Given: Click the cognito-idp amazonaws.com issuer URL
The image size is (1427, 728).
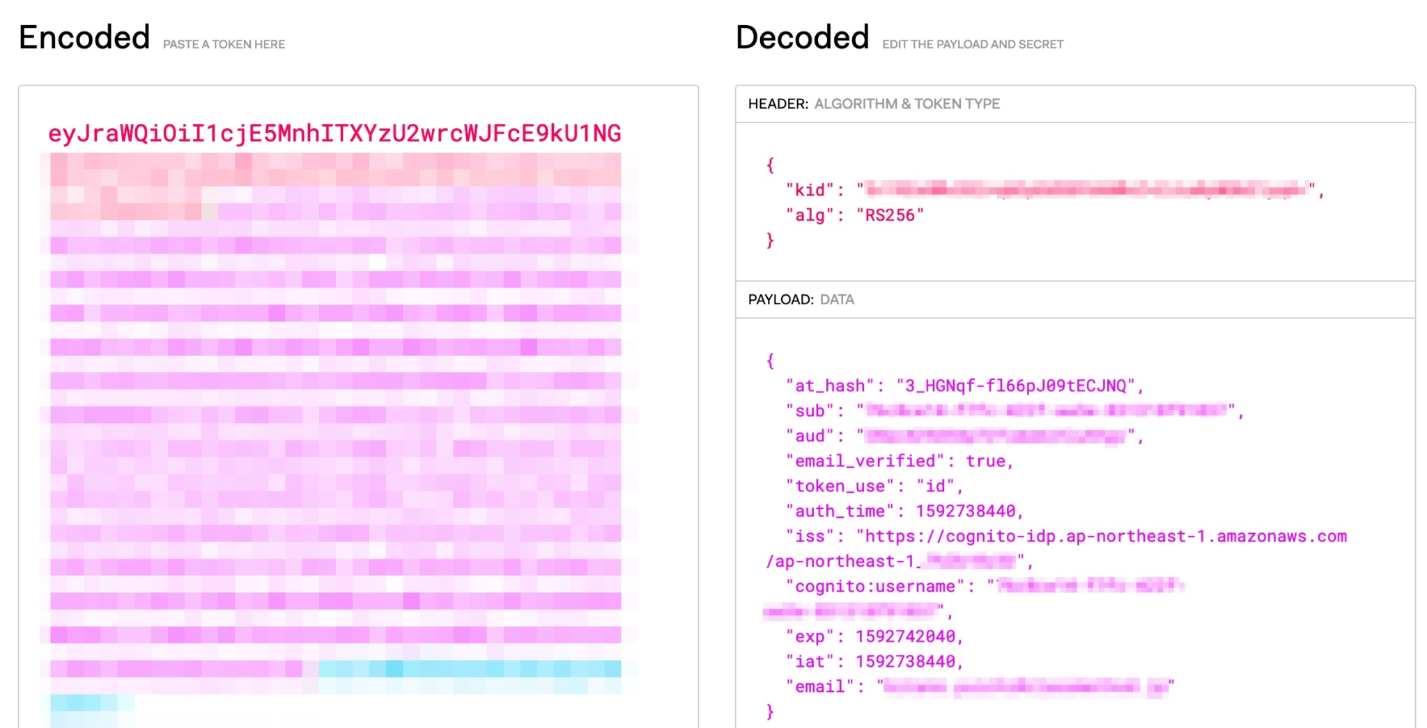Looking at the screenshot, I should point(1101,535).
